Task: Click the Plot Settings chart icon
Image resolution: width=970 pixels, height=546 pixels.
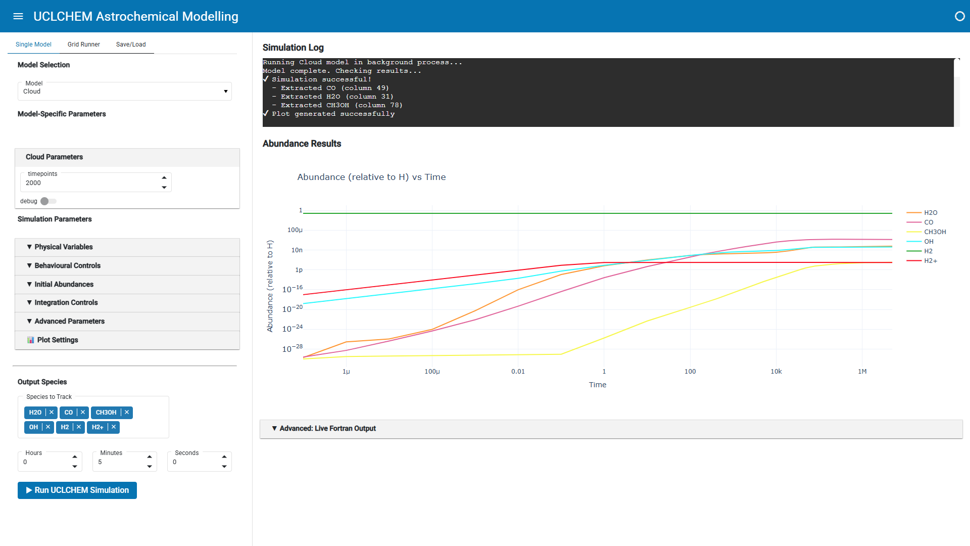Action: 31,340
